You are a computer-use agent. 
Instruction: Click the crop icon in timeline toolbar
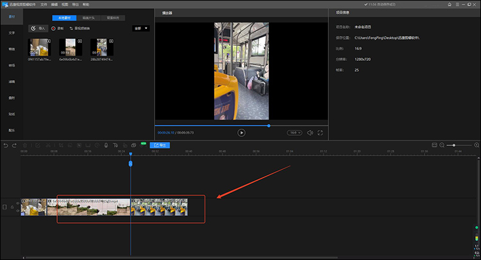(61, 145)
